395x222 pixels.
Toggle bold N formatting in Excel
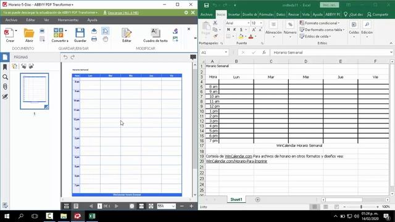228,30
